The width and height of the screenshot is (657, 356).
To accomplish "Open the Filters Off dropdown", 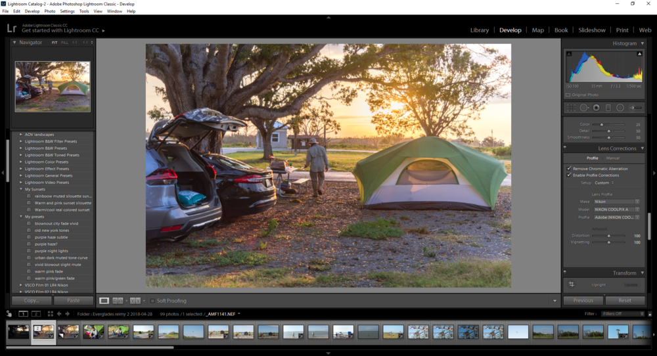I will pyautogui.click(x=623, y=314).
